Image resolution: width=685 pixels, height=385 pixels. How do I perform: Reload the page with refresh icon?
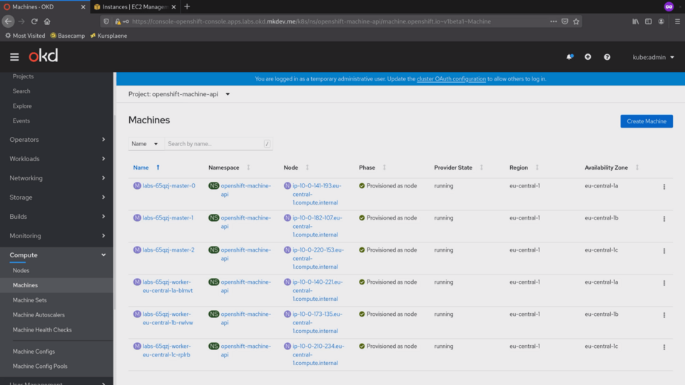[34, 21]
